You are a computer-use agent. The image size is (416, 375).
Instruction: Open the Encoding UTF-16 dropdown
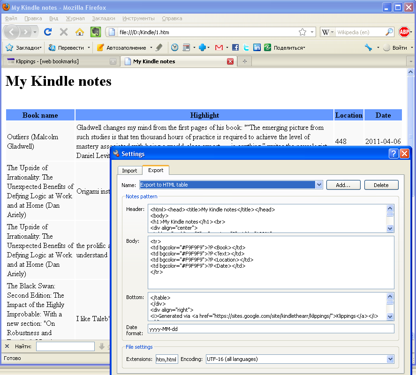[390, 359]
